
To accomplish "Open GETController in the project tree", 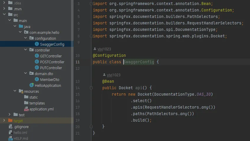I will (51, 56).
